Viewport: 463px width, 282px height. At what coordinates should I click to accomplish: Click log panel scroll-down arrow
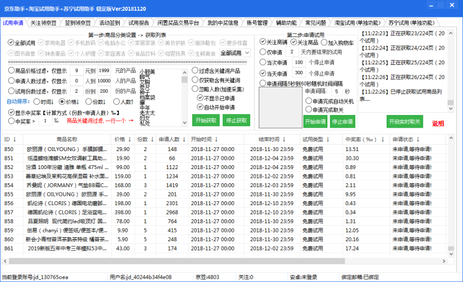pyautogui.click(x=450, y=109)
